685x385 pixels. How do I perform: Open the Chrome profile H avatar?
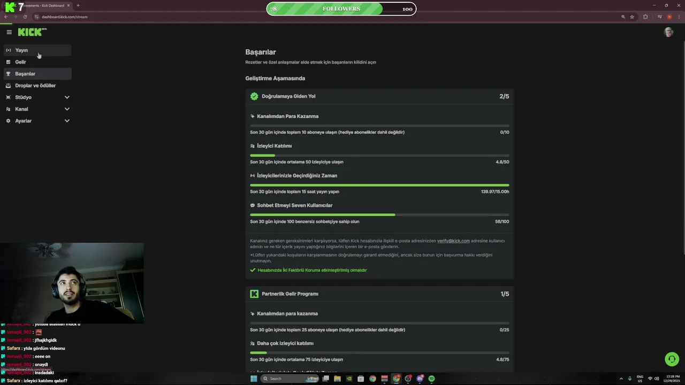tap(669, 17)
